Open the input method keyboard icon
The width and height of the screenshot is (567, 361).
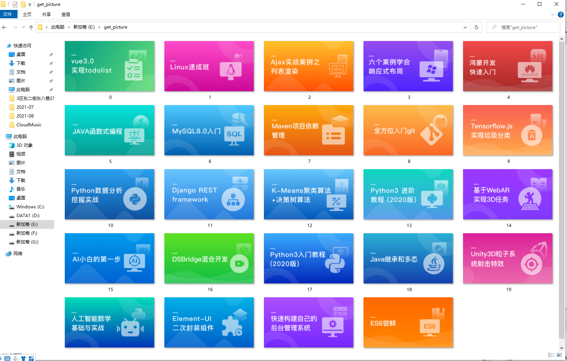7,358
